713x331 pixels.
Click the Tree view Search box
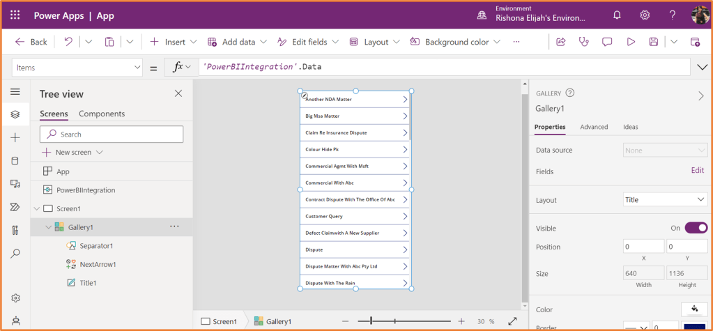(x=112, y=134)
